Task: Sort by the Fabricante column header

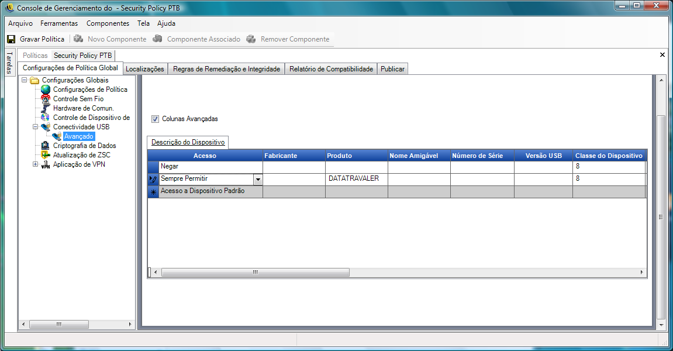Action: 294,156
